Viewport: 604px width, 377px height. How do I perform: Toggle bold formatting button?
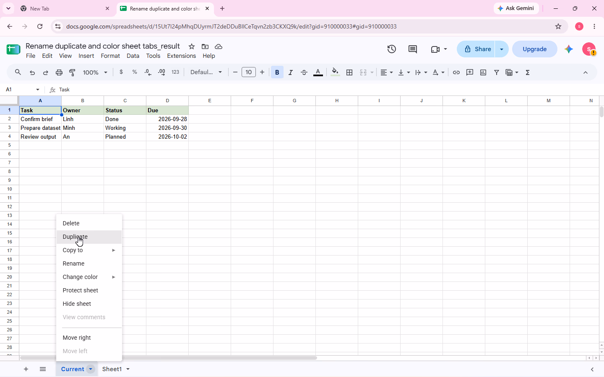coord(277,72)
